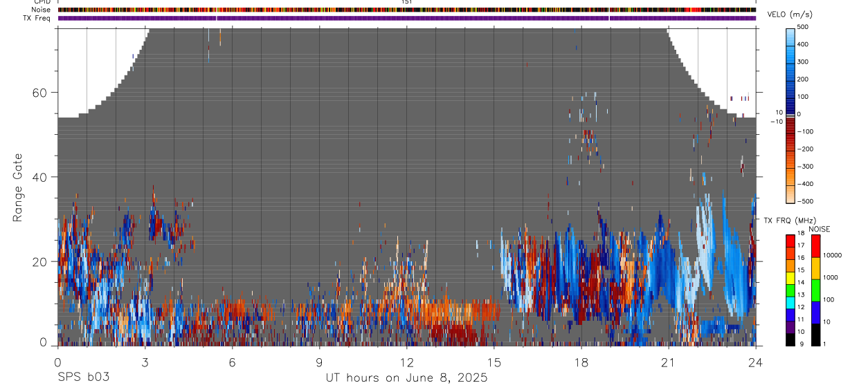Click the green segment of NOISE color bar

815,290
